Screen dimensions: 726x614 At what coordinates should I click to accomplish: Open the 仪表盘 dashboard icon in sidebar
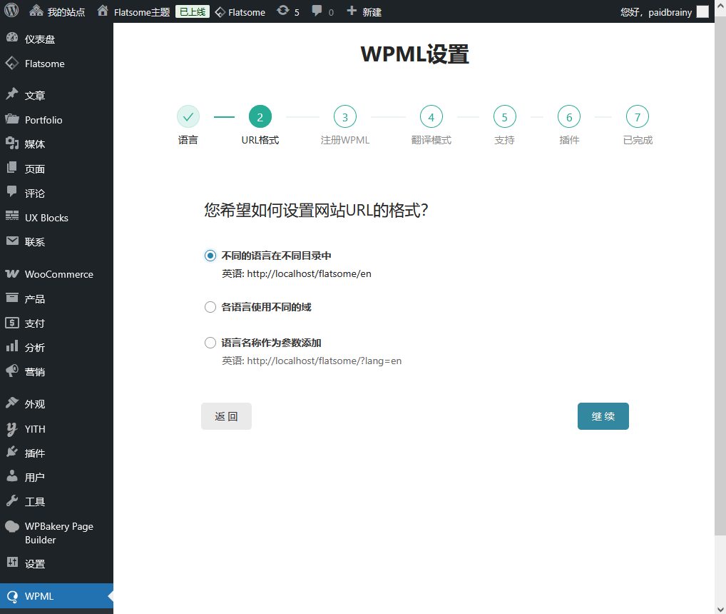12,38
